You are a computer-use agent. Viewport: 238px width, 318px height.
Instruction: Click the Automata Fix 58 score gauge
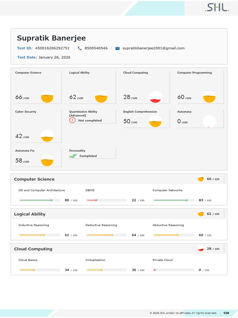(47, 160)
